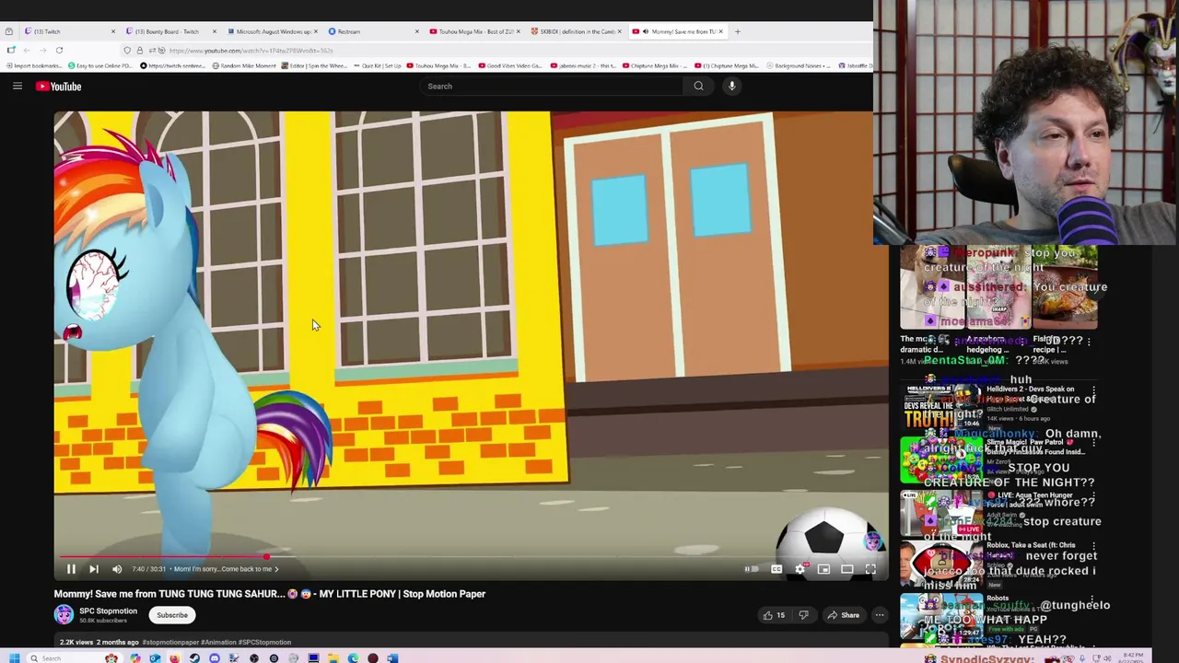Image resolution: width=1179 pixels, height=663 pixels.
Task: Close the Restream tab
Action: pyautogui.click(x=416, y=31)
